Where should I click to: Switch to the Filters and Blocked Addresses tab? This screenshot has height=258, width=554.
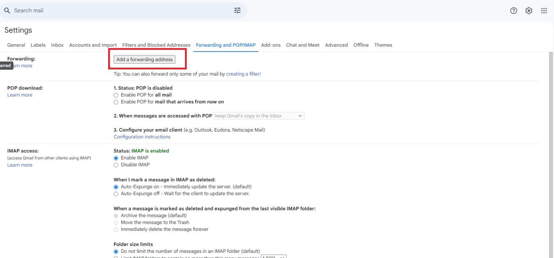click(156, 45)
